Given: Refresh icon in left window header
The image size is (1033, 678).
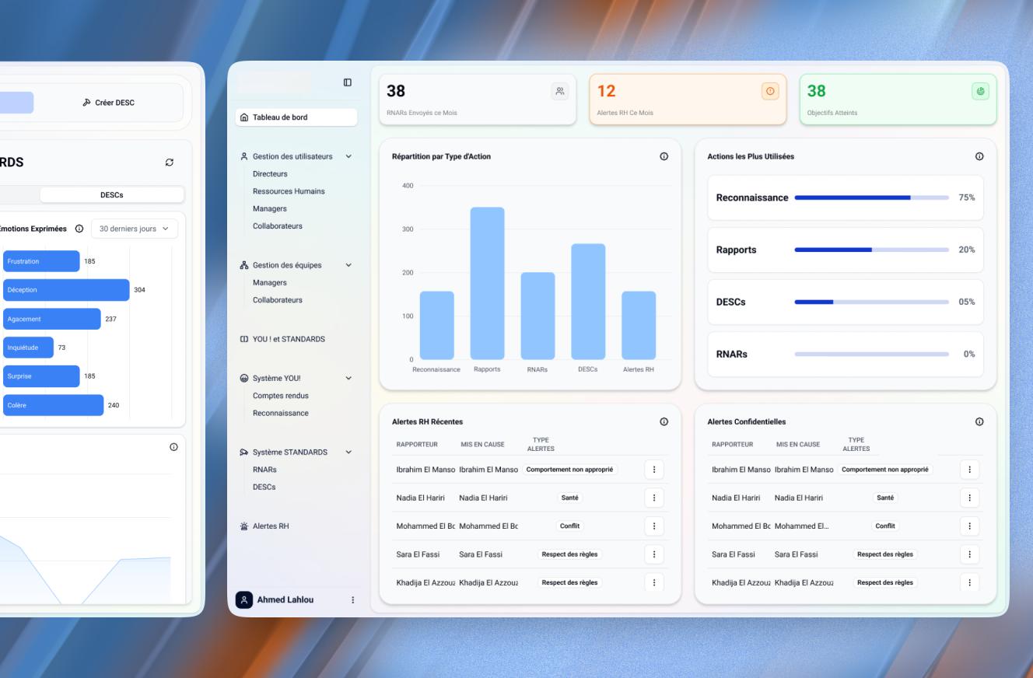Looking at the screenshot, I should [170, 162].
